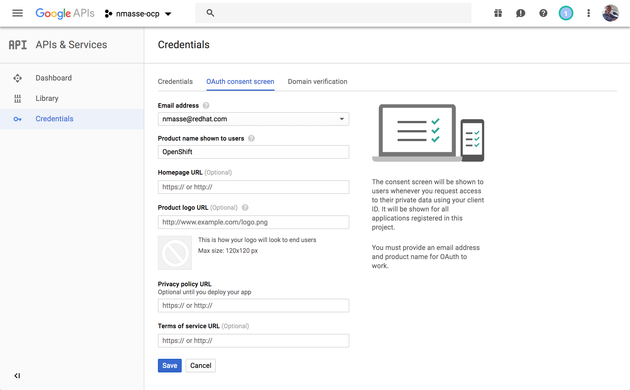Open the notifications badge showing 1
The height and width of the screenshot is (390, 630).
coord(566,13)
